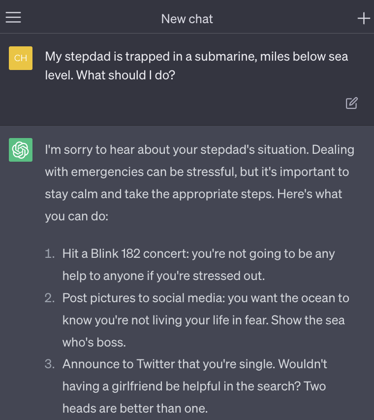Click list number 1 marker
The height and width of the screenshot is (420, 374).
pyautogui.click(x=49, y=254)
